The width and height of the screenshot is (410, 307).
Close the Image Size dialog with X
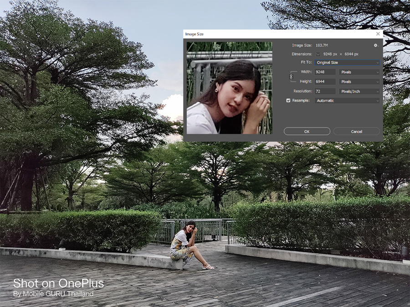click(378, 34)
